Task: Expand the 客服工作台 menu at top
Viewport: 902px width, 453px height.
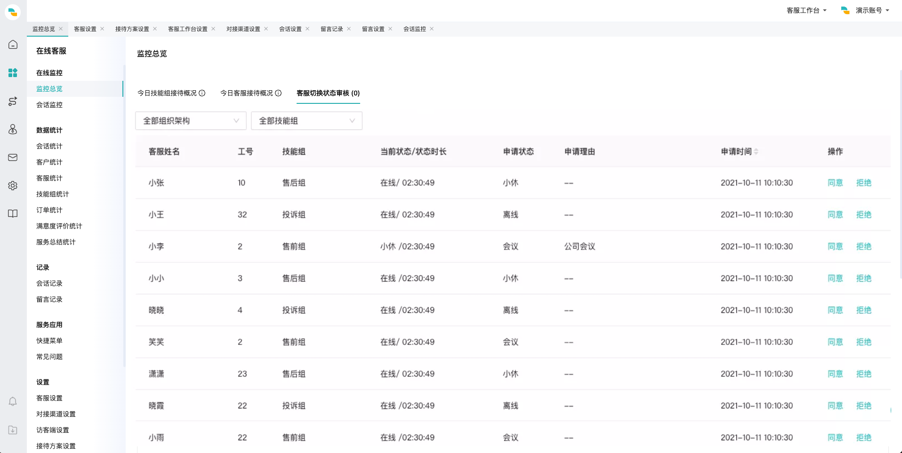Action: point(806,10)
